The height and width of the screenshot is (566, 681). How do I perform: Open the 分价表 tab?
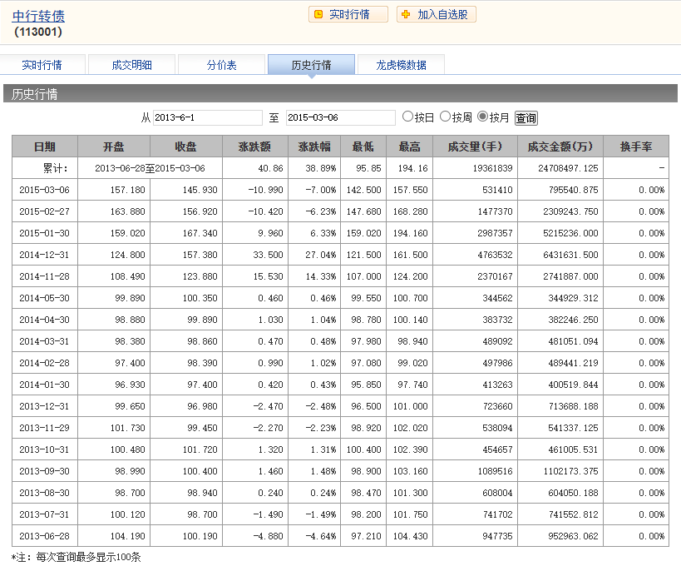[221, 65]
